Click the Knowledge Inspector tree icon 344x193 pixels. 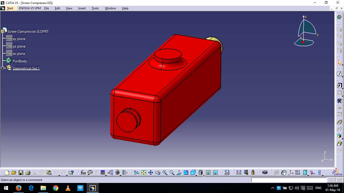[110, 173]
